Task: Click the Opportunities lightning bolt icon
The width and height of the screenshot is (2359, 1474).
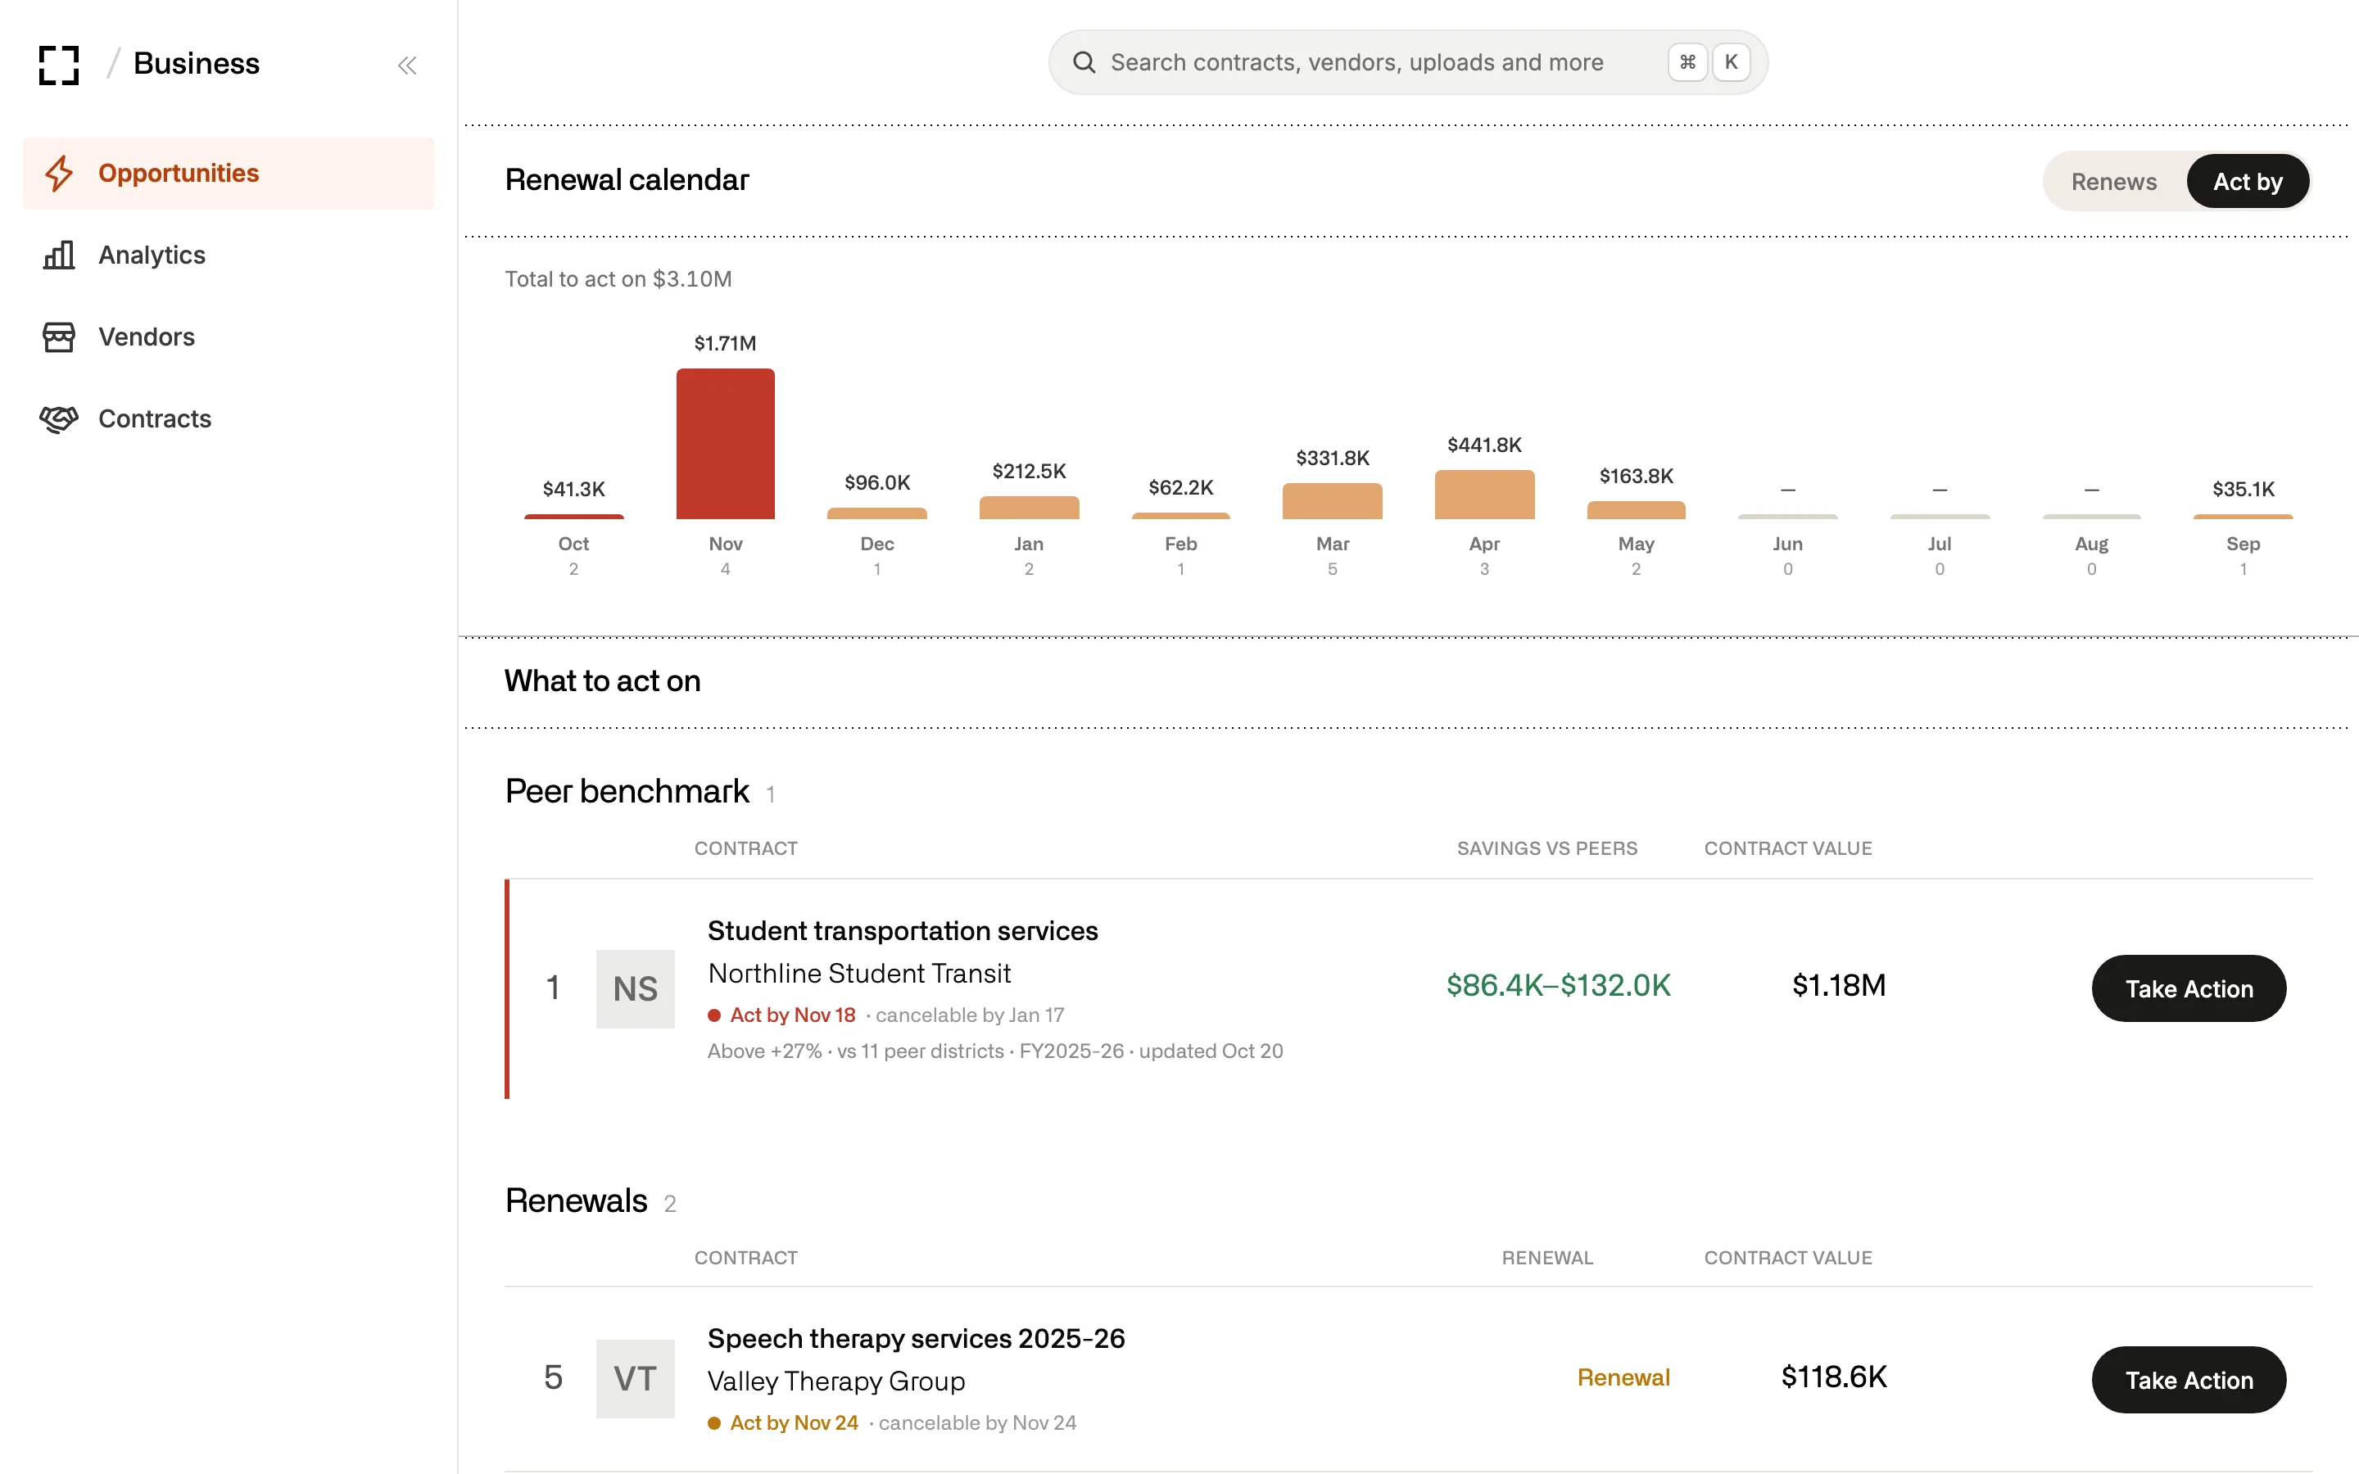Action: pyautogui.click(x=58, y=174)
